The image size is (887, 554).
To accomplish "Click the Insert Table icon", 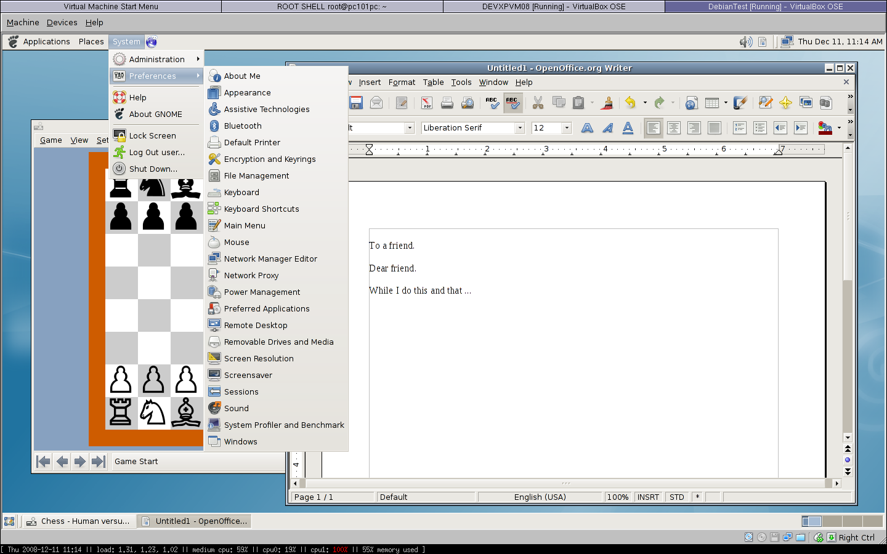I will coord(712,103).
